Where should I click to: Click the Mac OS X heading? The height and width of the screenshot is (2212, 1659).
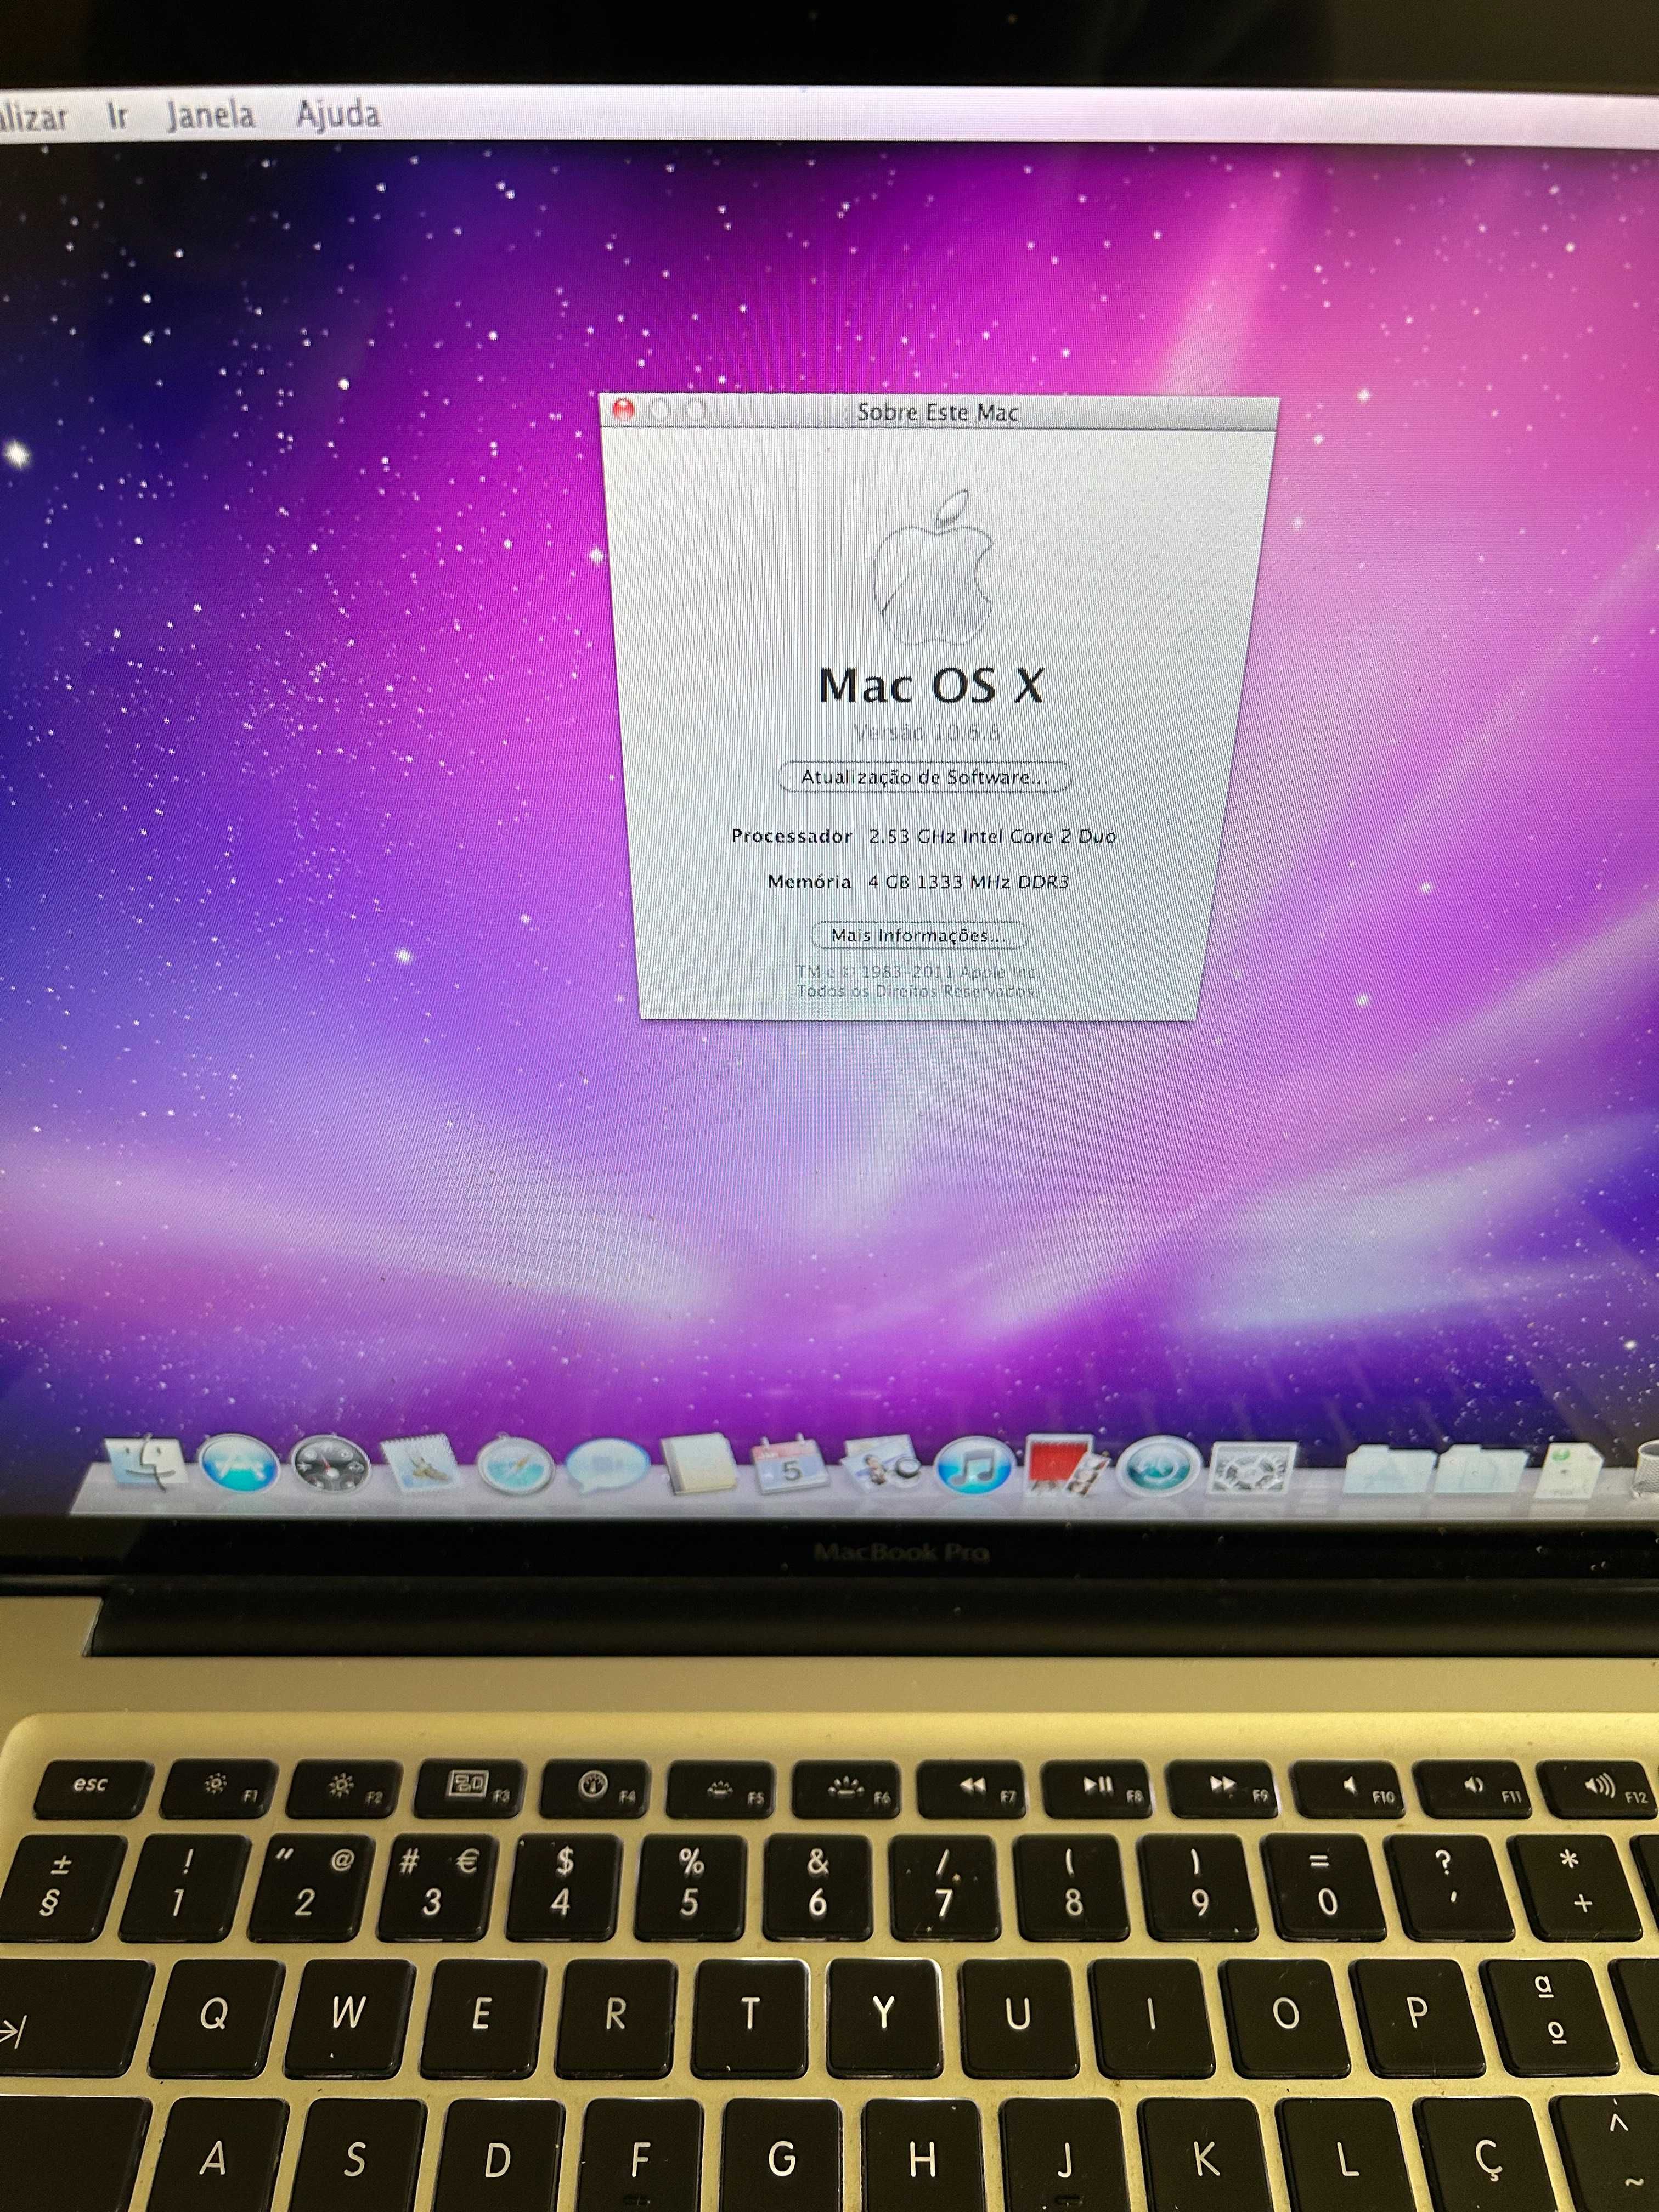[x=931, y=685]
